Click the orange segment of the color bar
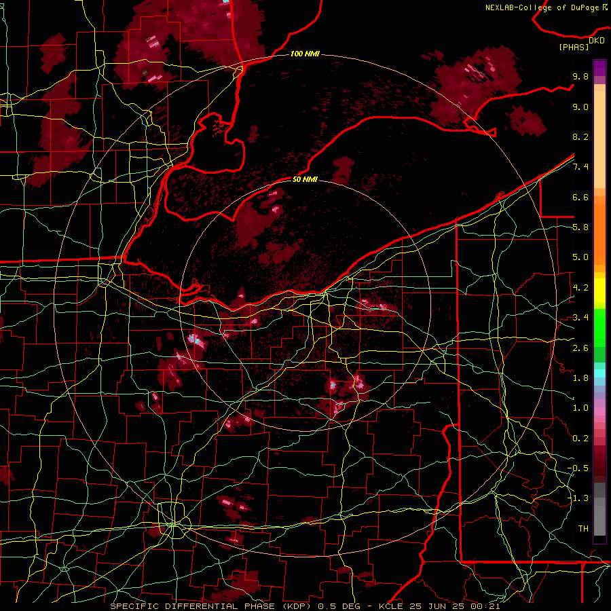This screenshot has height=611, width=611. (599, 234)
